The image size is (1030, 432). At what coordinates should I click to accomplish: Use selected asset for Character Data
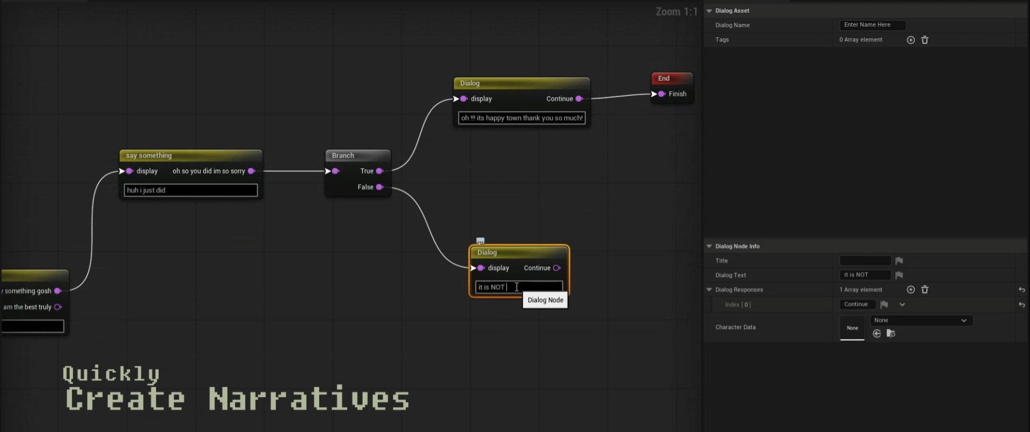pos(877,333)
